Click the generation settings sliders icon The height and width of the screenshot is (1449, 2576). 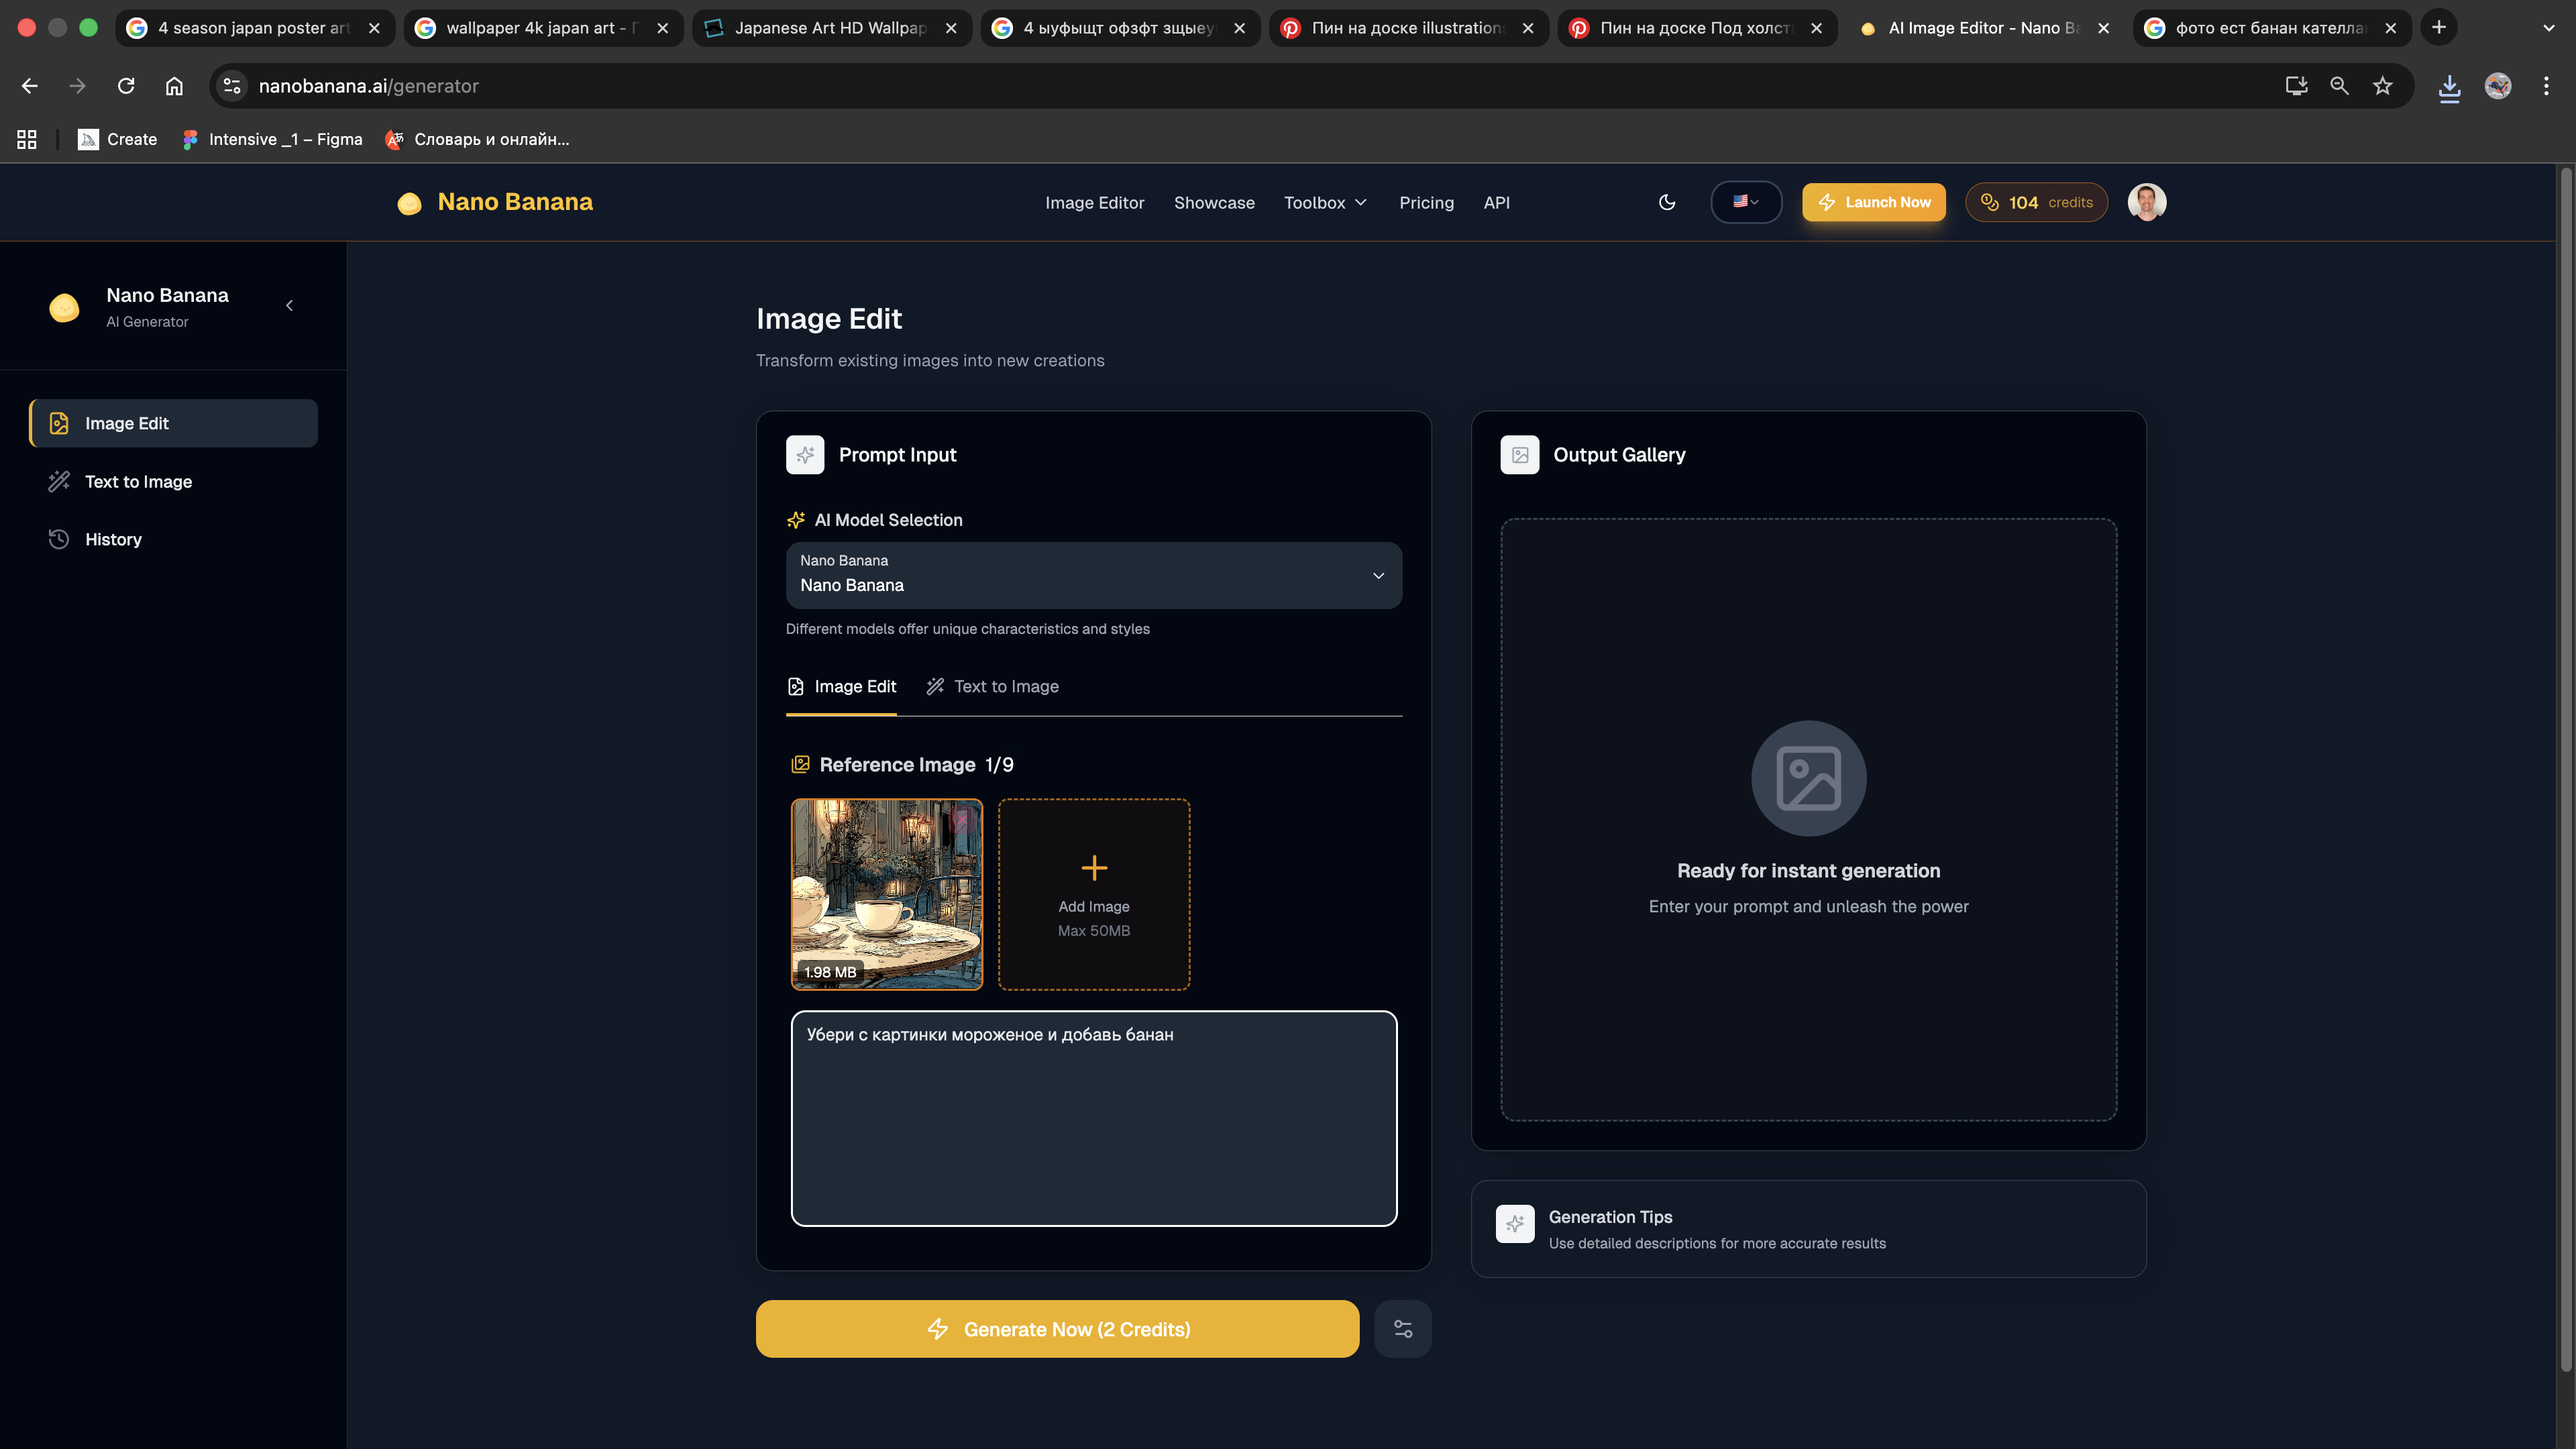tap(1402, 1329)
